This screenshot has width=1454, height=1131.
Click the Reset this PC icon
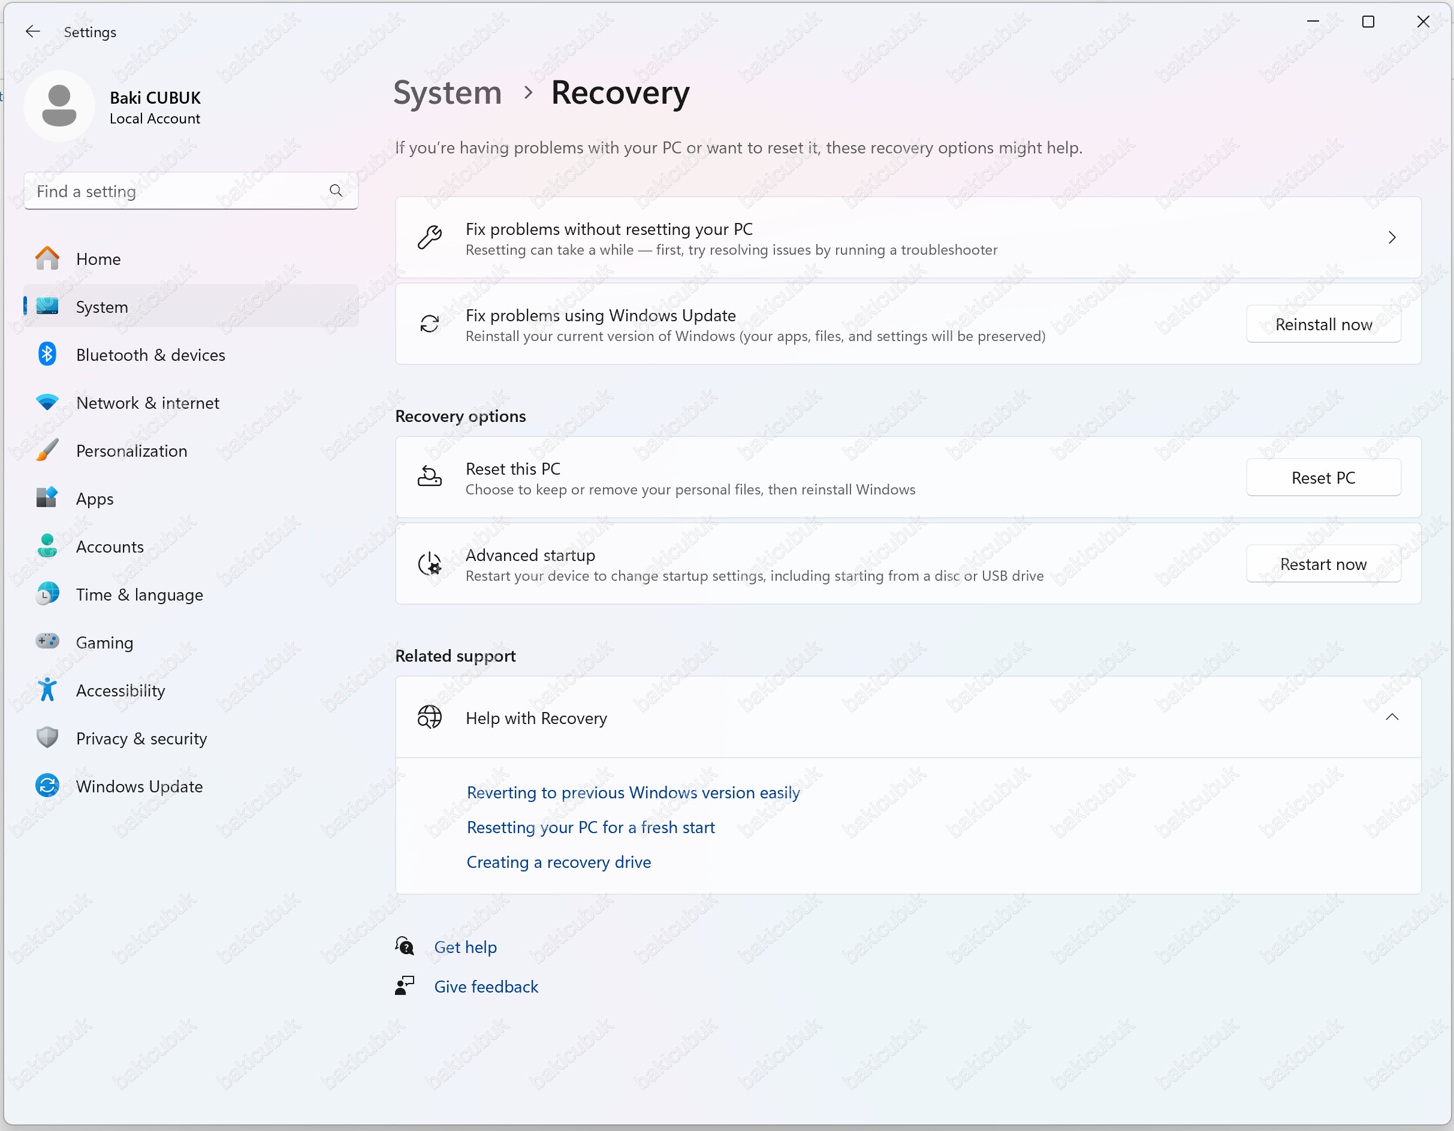click(x=429, y=477)
